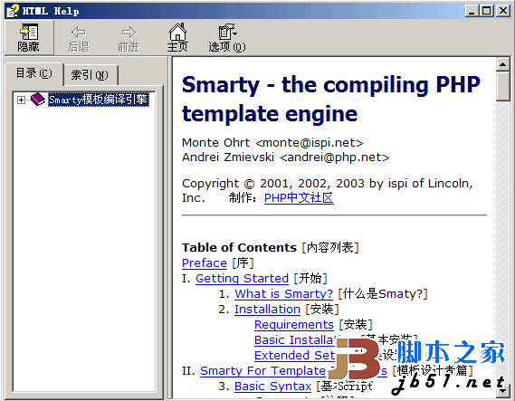Open the PHP中文社区 link
The height and width of the screenshot is (401, 515).
pos(299,198)
